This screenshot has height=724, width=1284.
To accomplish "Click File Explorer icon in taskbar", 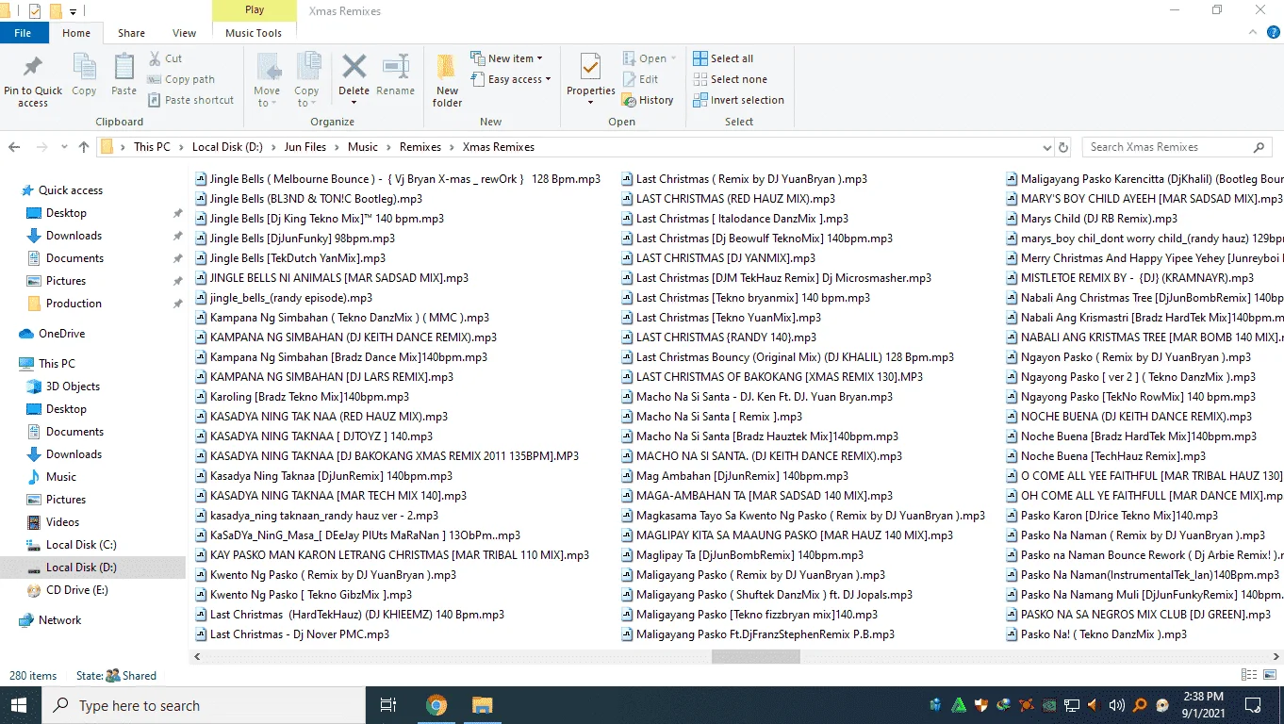I will point(482,705).
